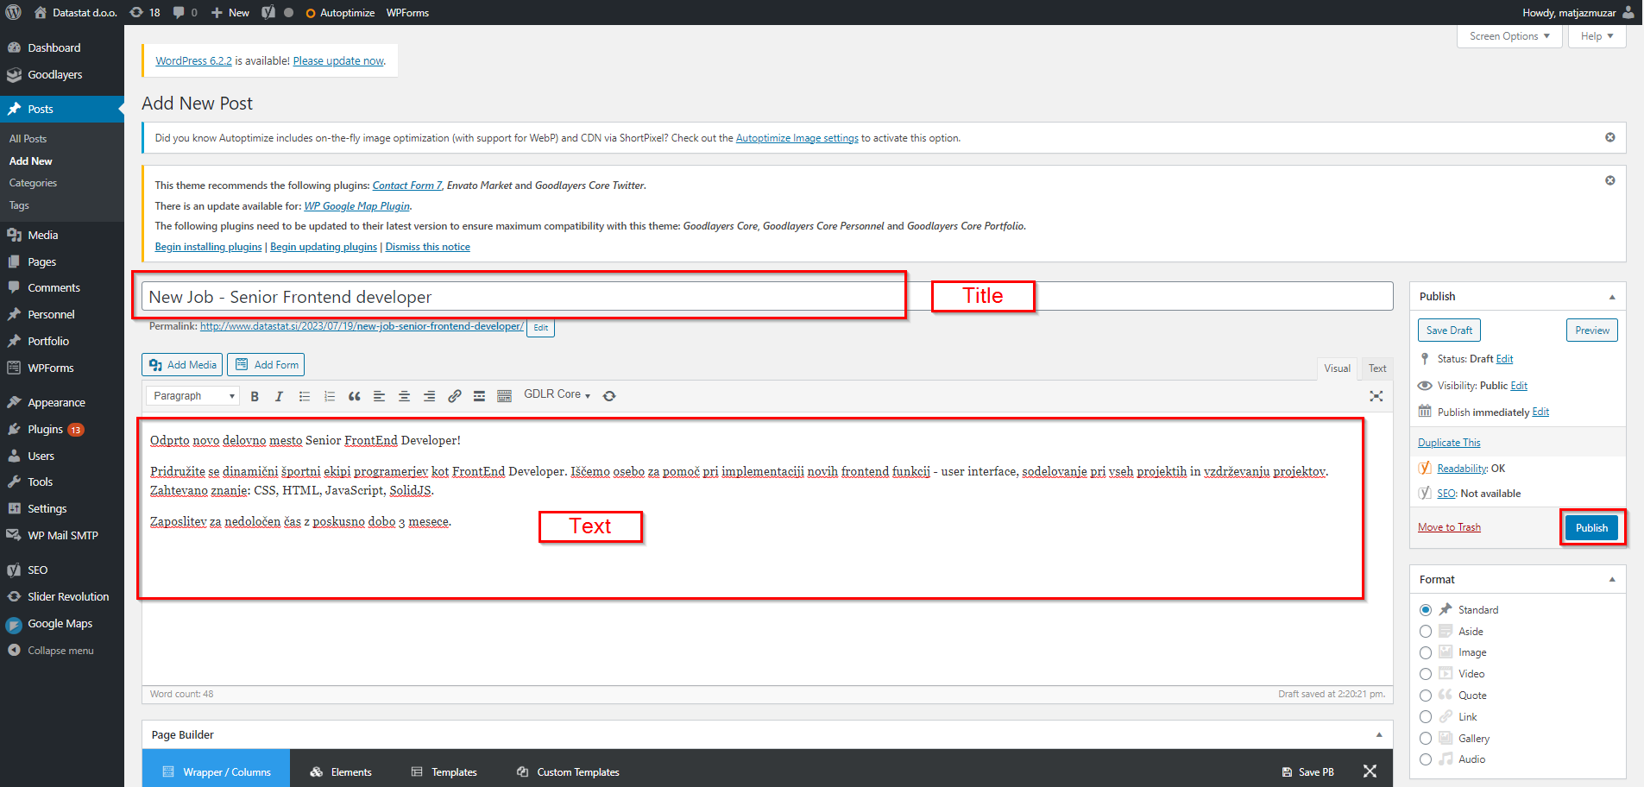Close the Page Builder X icon

[1370, 771]
